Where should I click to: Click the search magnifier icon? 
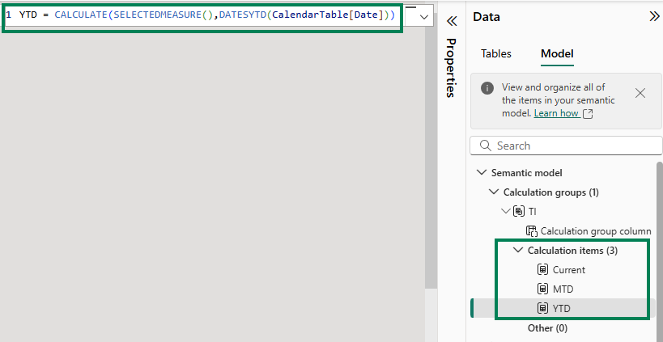point(486,146)
